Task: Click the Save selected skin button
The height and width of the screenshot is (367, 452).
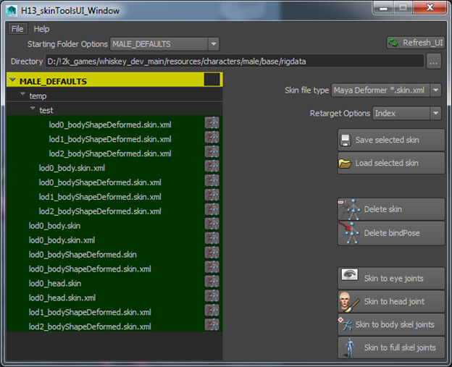Action: pos(391,140)
